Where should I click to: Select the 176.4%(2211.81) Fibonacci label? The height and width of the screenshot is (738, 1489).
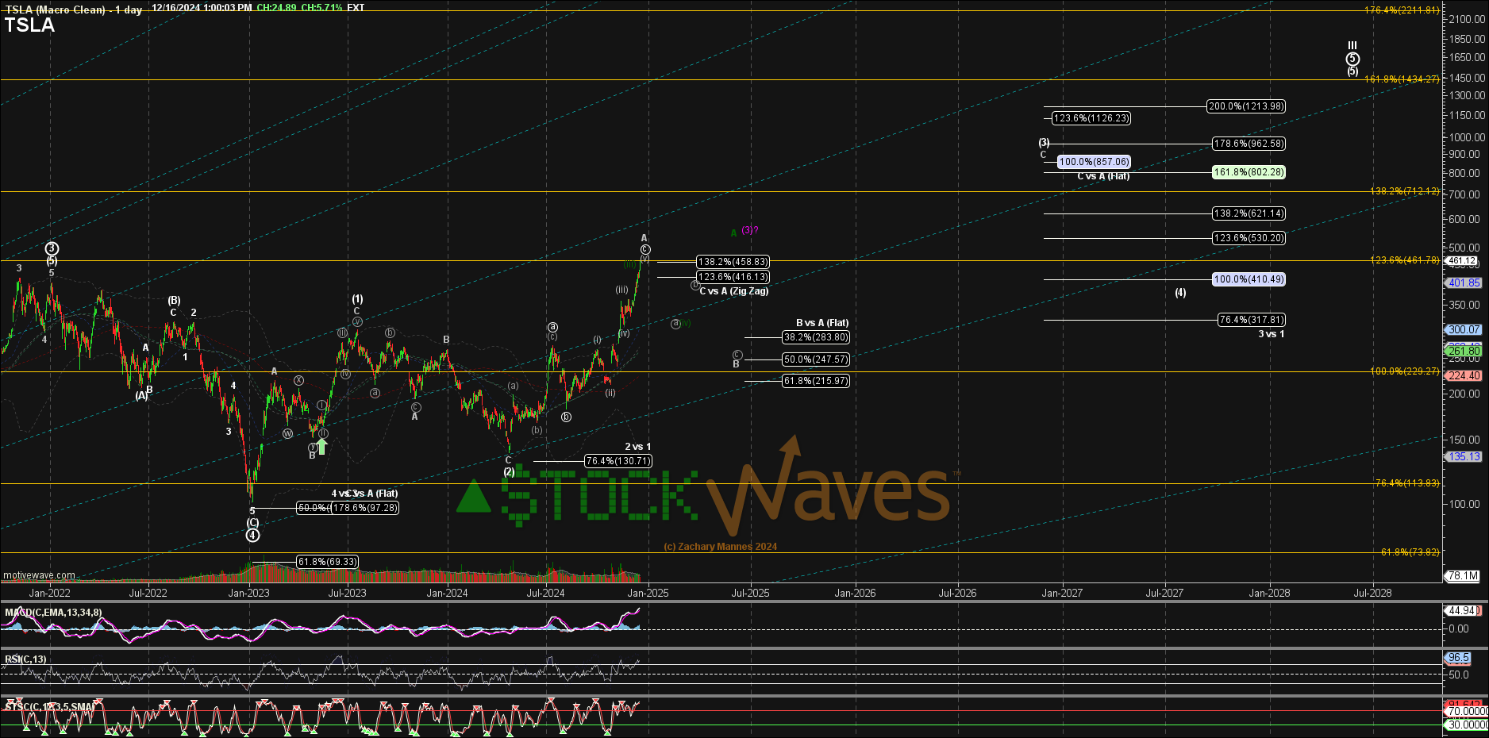1402,10
